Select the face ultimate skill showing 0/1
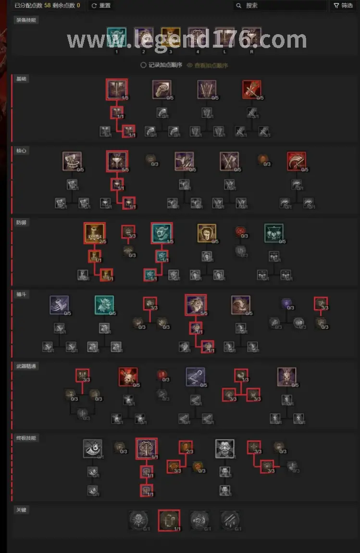 click(225, 449)
